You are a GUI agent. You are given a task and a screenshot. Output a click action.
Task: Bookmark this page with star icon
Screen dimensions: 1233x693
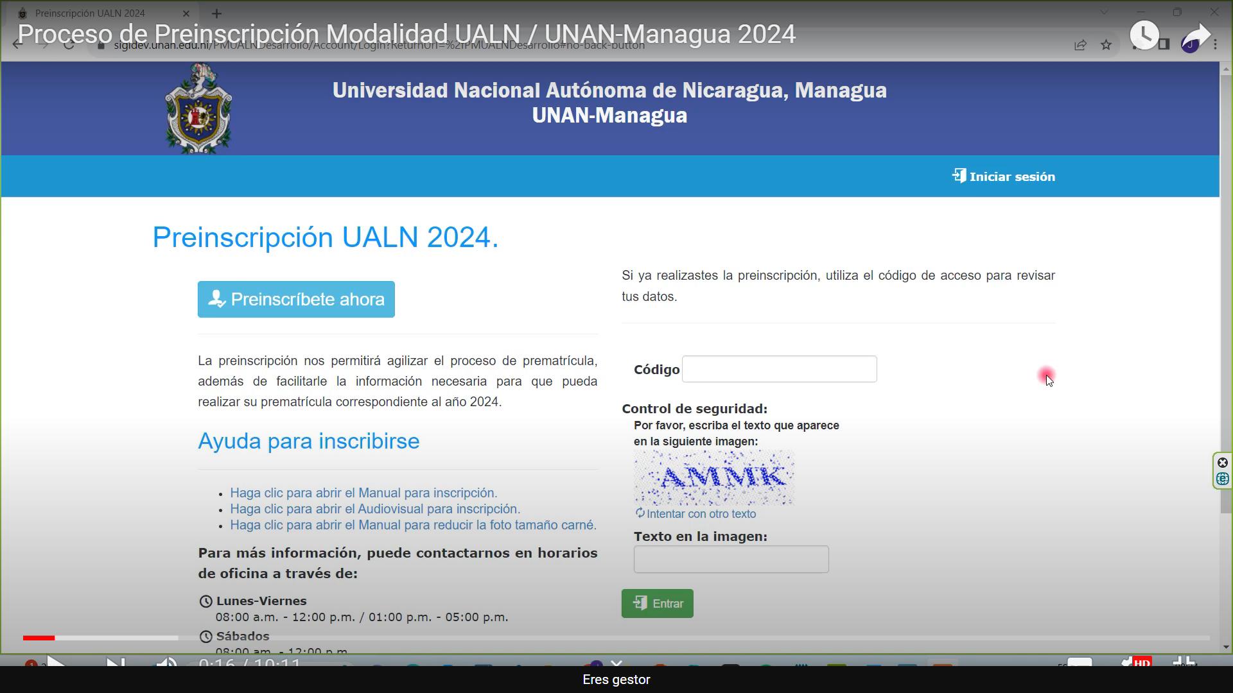[x=1106, y=45]
